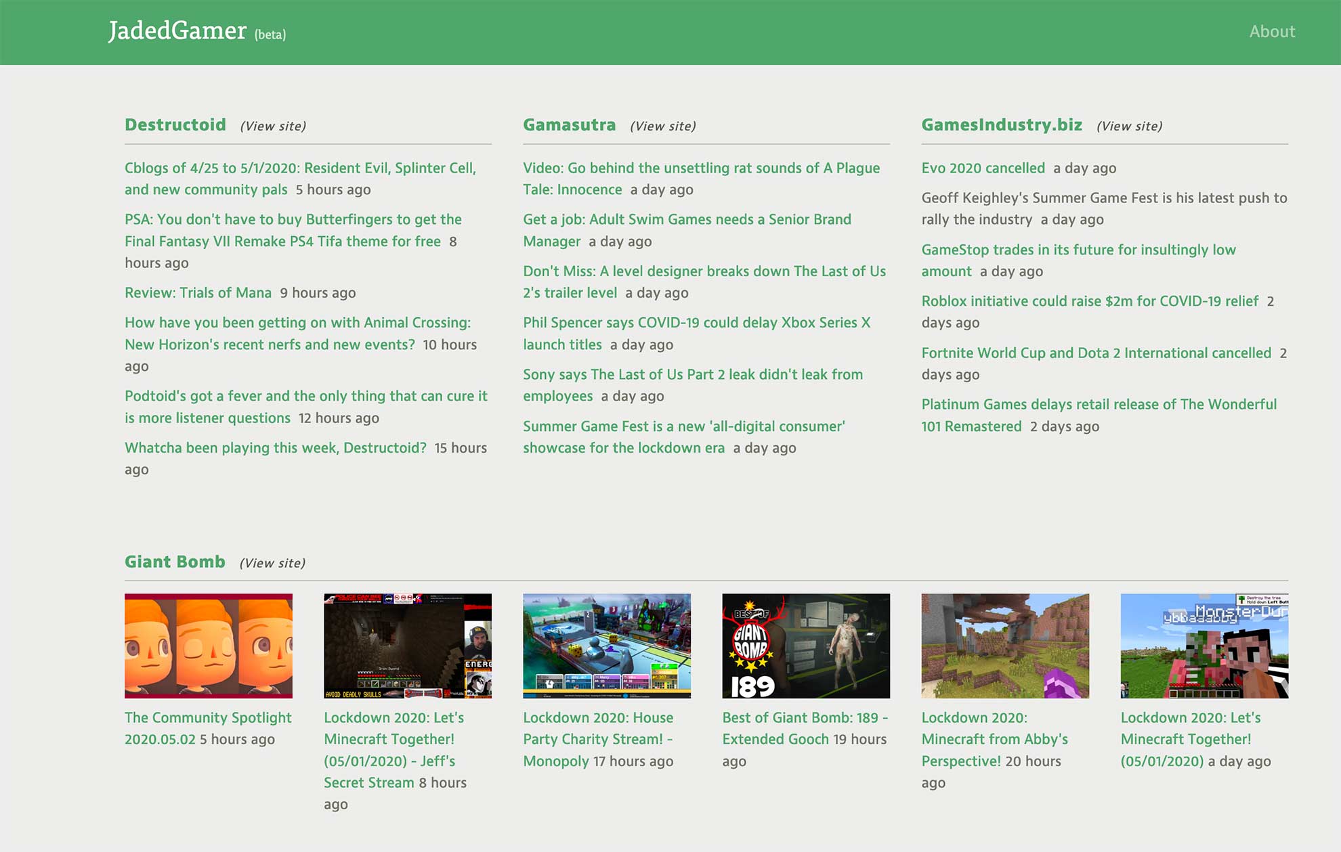This screenshot has width=1341, height=852.
Task: Read Don't Miss: Last of Us 2 trailer level
Action: coord(704,282)
